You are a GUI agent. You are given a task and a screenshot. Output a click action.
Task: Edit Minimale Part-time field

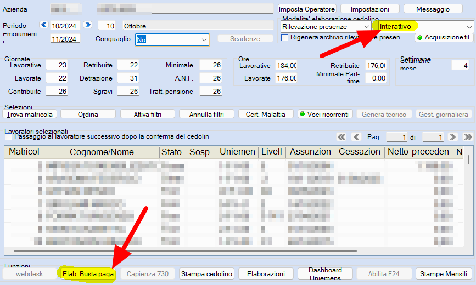[x=376, y=78]
